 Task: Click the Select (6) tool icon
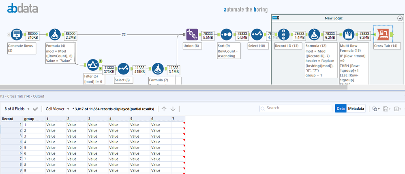pyautogui.click(x=124, y=68)
